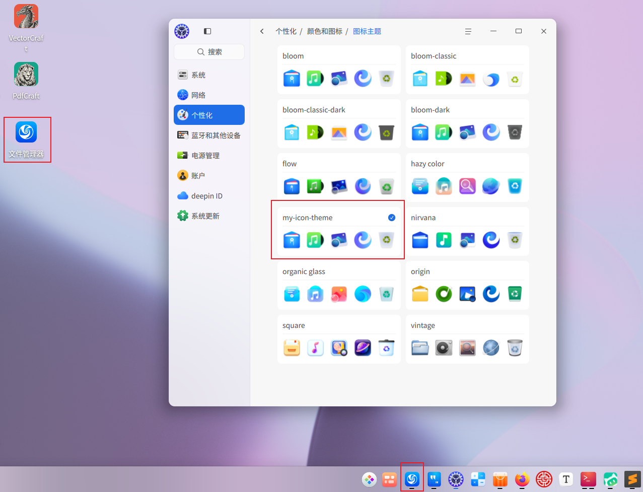Image resolution: width=643 pixels, height=492 pixels.
Task: Apply the square icon theme
Action: click(339, 339)
